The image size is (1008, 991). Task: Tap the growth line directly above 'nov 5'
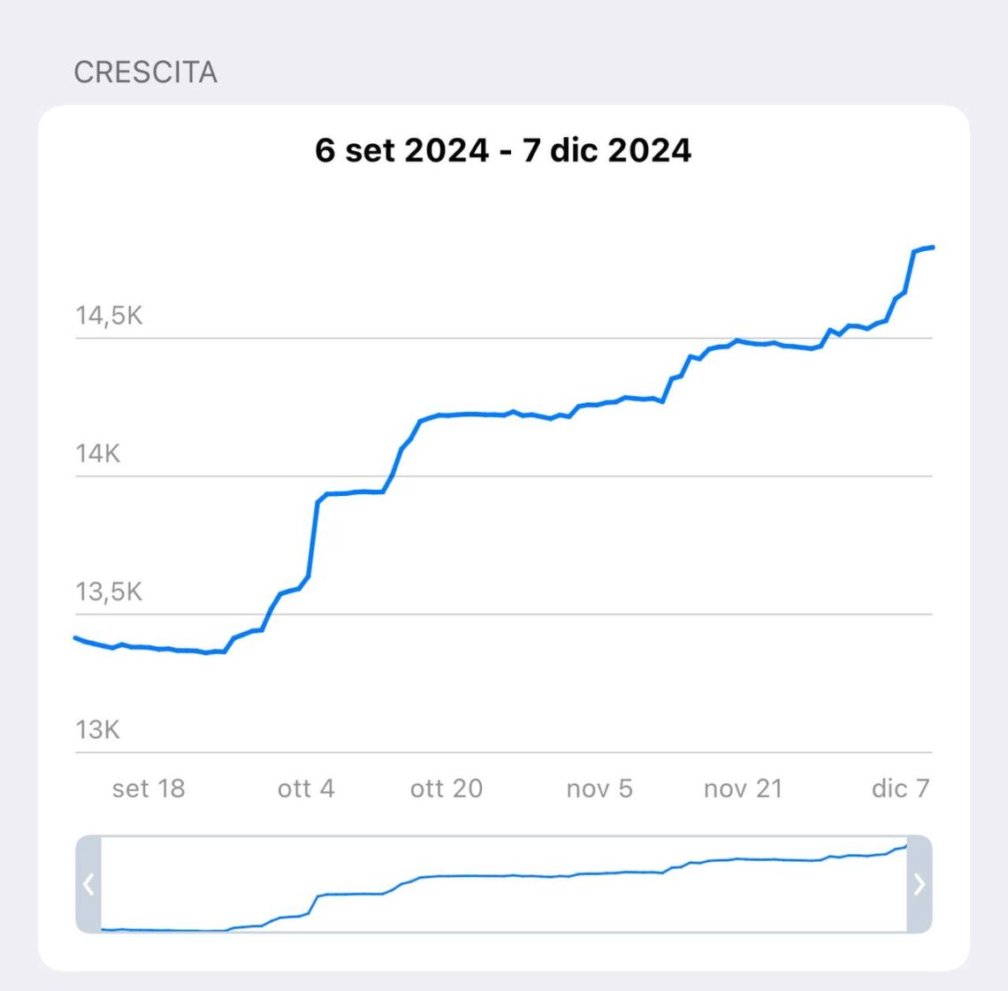pyautogui.click(x=599, y=404)
